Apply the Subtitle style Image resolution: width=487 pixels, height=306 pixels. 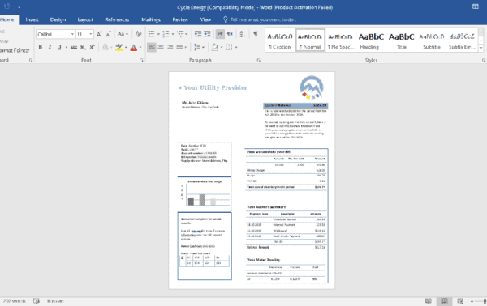point(432,40)
